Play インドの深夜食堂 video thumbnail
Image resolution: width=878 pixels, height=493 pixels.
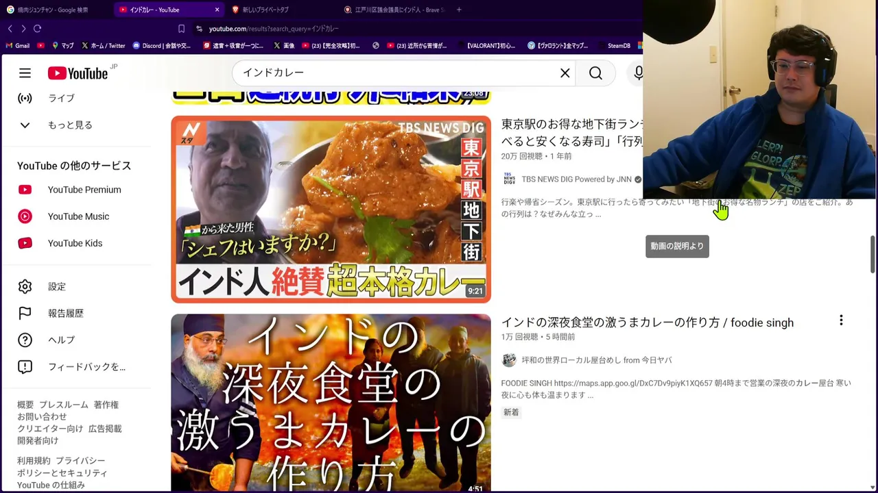331,403
